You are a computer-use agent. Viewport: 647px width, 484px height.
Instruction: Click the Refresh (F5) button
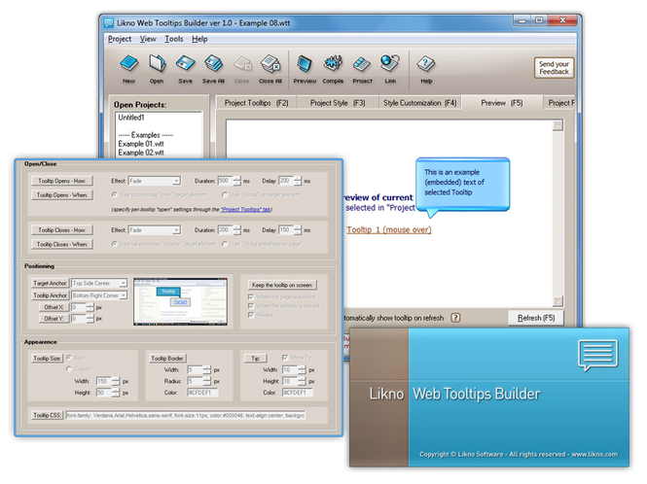pyautogui.click(x=536, y=318)
